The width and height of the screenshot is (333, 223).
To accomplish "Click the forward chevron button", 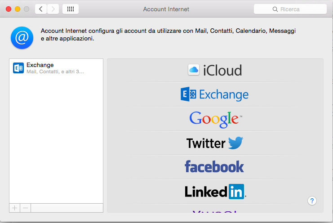I will [53, 9].
